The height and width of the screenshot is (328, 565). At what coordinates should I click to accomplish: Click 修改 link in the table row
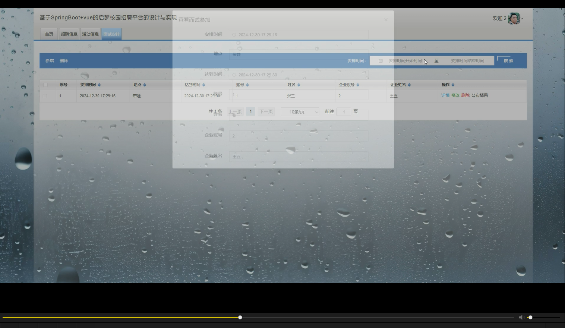pos(455,95)
